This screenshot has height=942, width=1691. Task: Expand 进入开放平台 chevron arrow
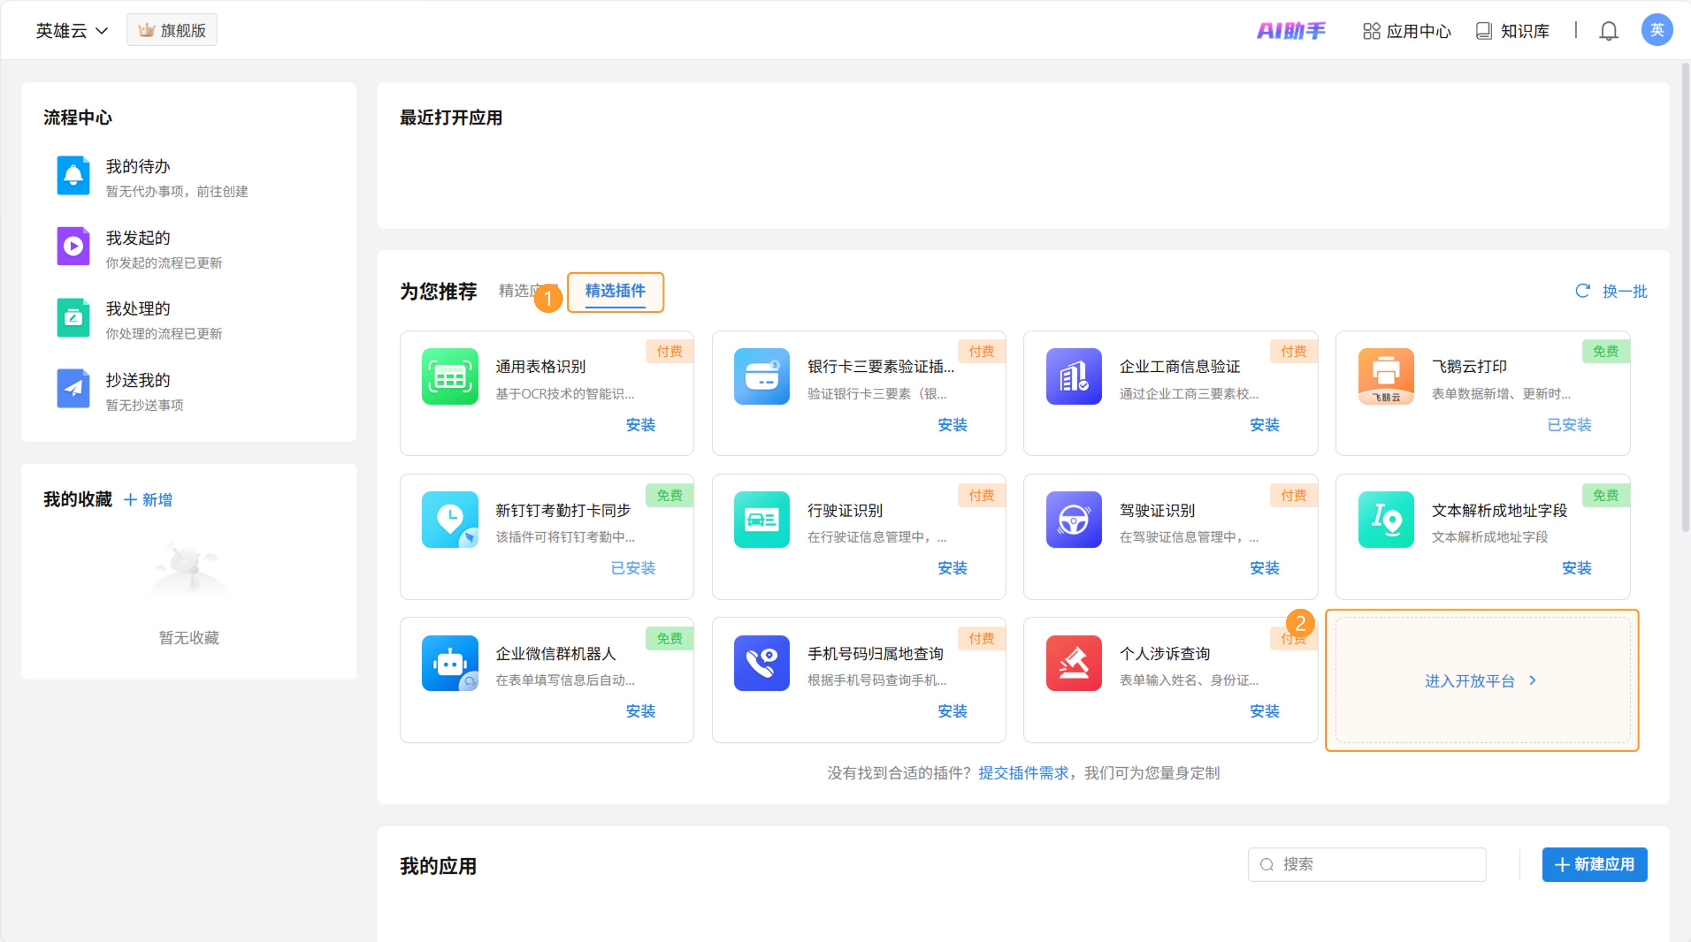(x=1532, y=680)
